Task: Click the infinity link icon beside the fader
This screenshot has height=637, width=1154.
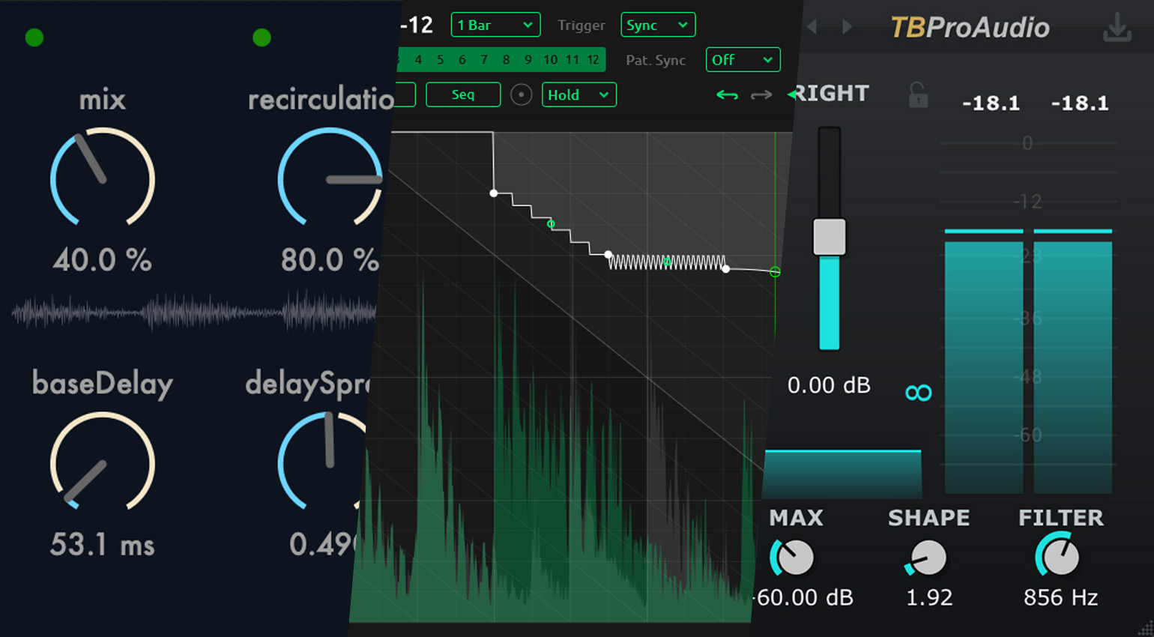Action: tap(919, 392)
